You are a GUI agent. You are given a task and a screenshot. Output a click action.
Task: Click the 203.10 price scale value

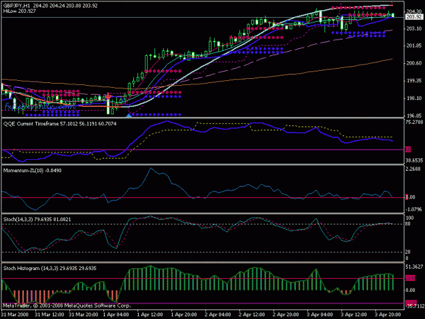click(413, 29)
